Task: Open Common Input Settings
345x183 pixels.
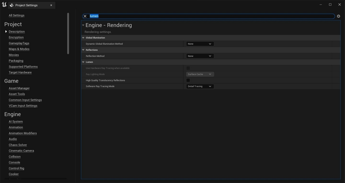Action: coord(25,100)
